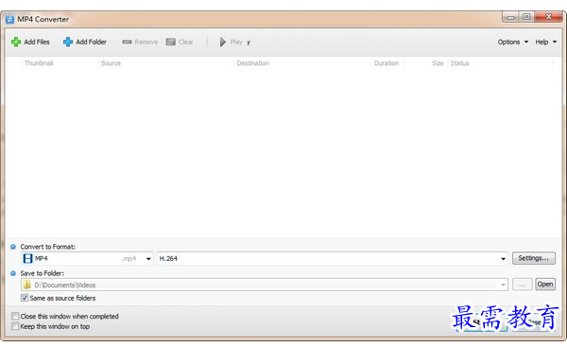Minimize the MP4 Converter window

pos(510,17)
